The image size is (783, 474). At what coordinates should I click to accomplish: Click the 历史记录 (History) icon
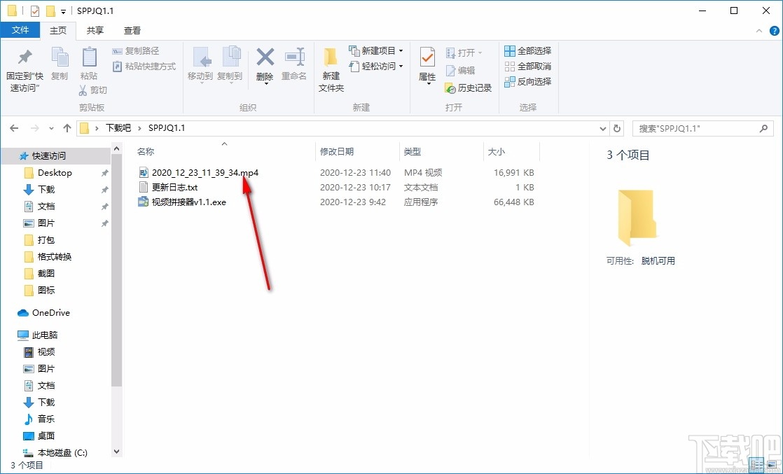(x=468, y=88)
